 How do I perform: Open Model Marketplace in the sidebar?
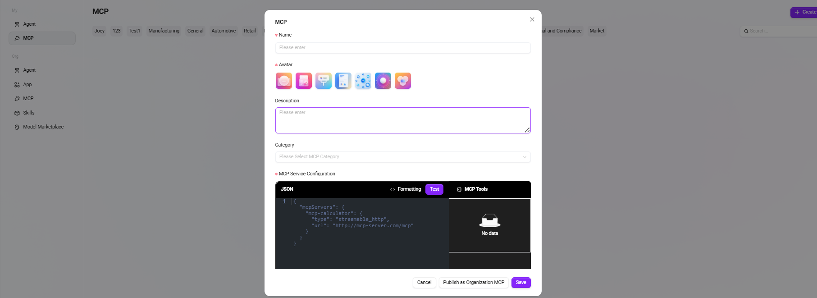click(43, 127)
